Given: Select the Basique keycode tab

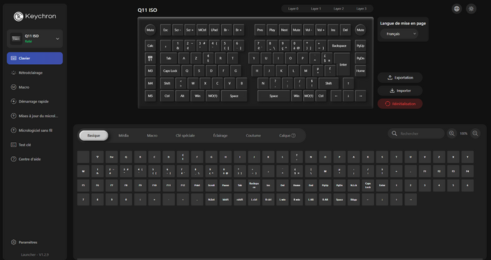Looking at the screenshot, I should [x=94, y=135].
